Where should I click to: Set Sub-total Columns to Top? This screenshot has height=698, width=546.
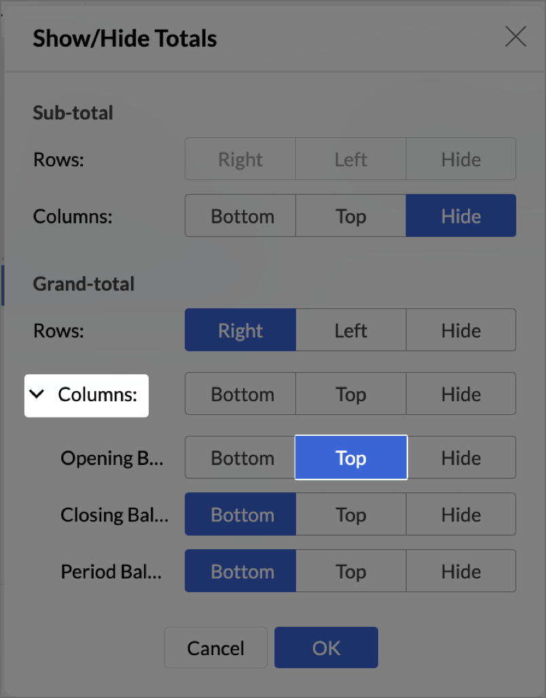click(x=350, y=217)
